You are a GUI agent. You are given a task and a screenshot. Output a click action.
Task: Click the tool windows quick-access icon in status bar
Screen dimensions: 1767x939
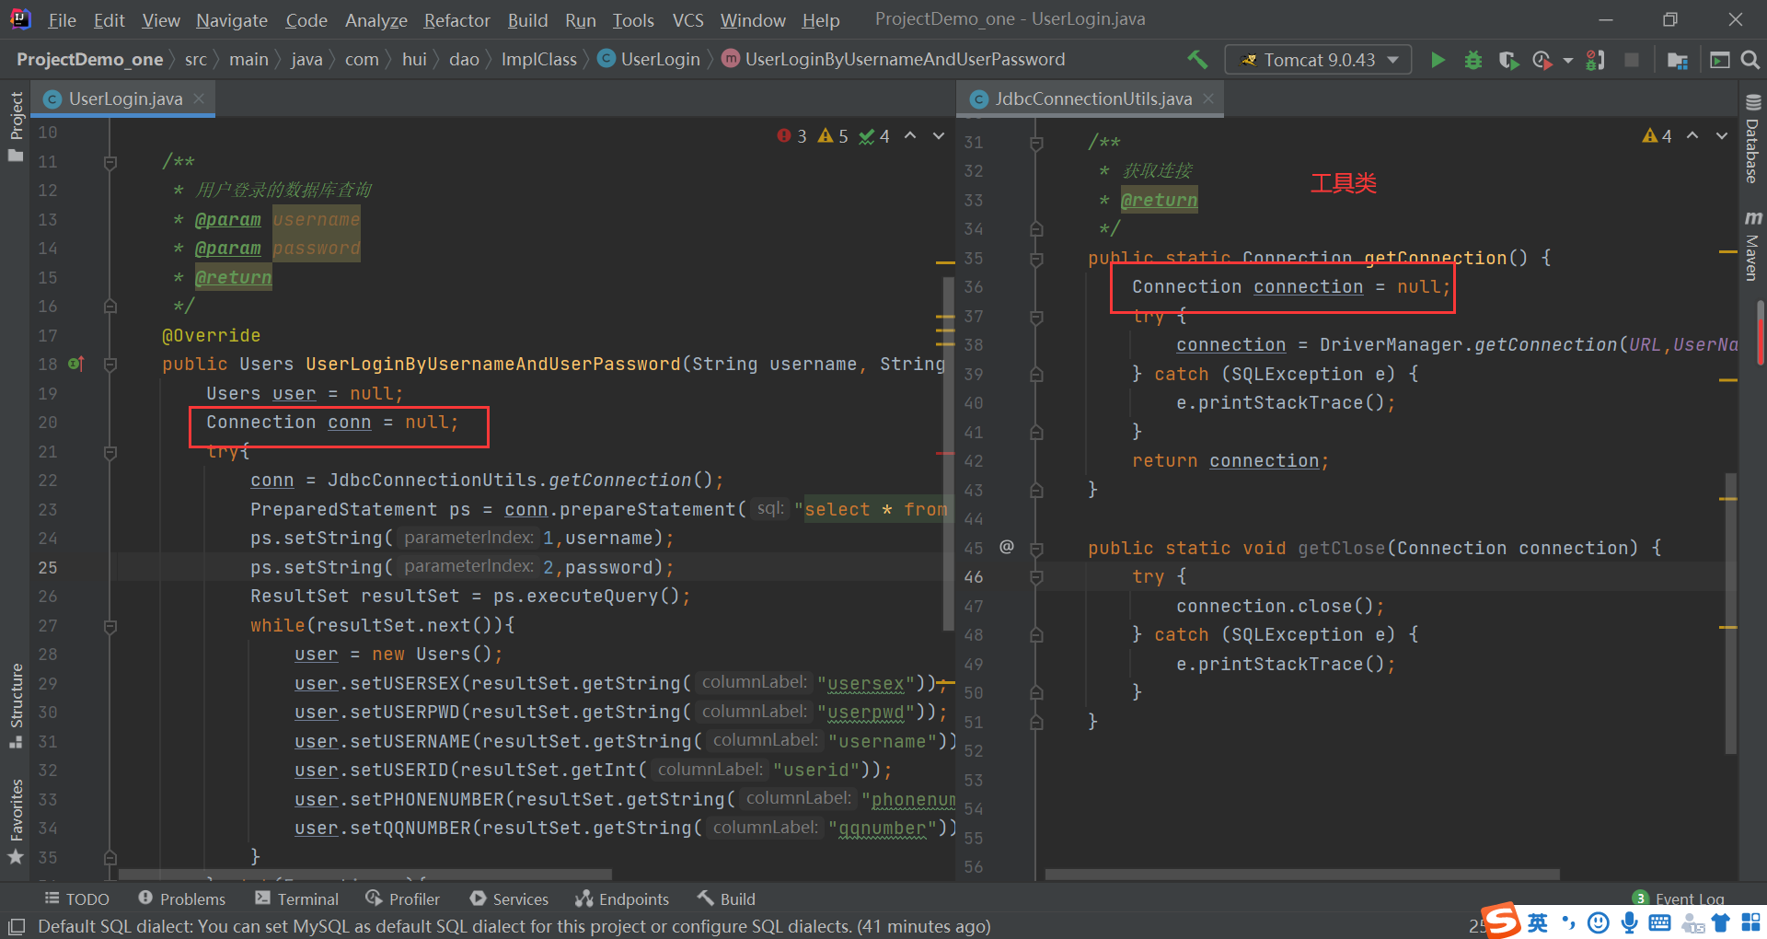16,926
